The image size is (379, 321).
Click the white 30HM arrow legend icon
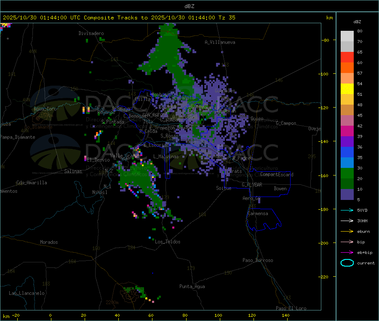[x=347, y=221]
